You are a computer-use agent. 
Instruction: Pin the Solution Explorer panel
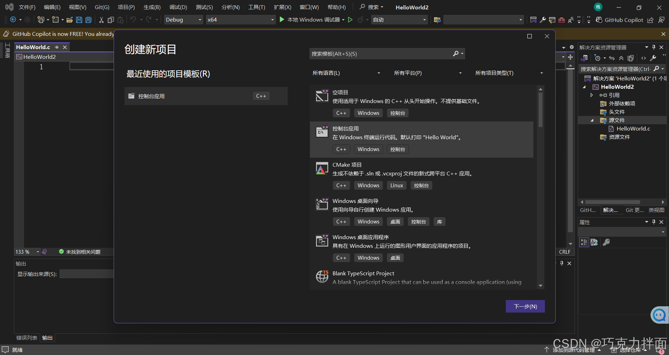coord(654,47)
